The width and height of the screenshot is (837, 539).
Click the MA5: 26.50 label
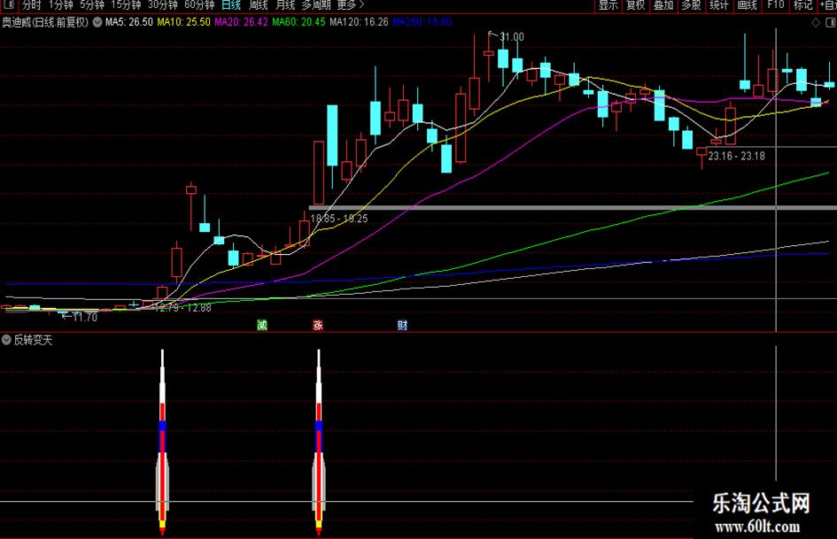128,22
